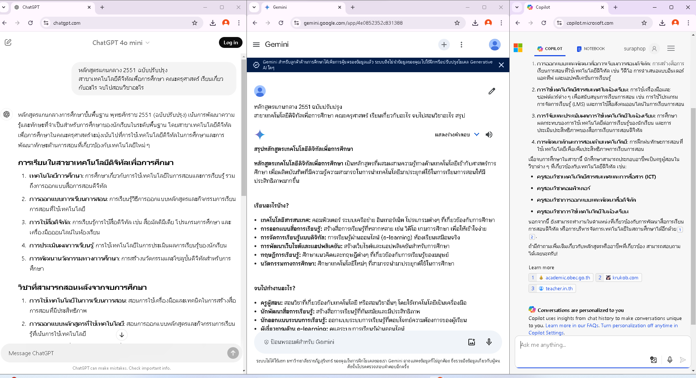This screenshot has width=696, height=378.
Task: Click the Copilot microphone icon
Action: [670, 359]
